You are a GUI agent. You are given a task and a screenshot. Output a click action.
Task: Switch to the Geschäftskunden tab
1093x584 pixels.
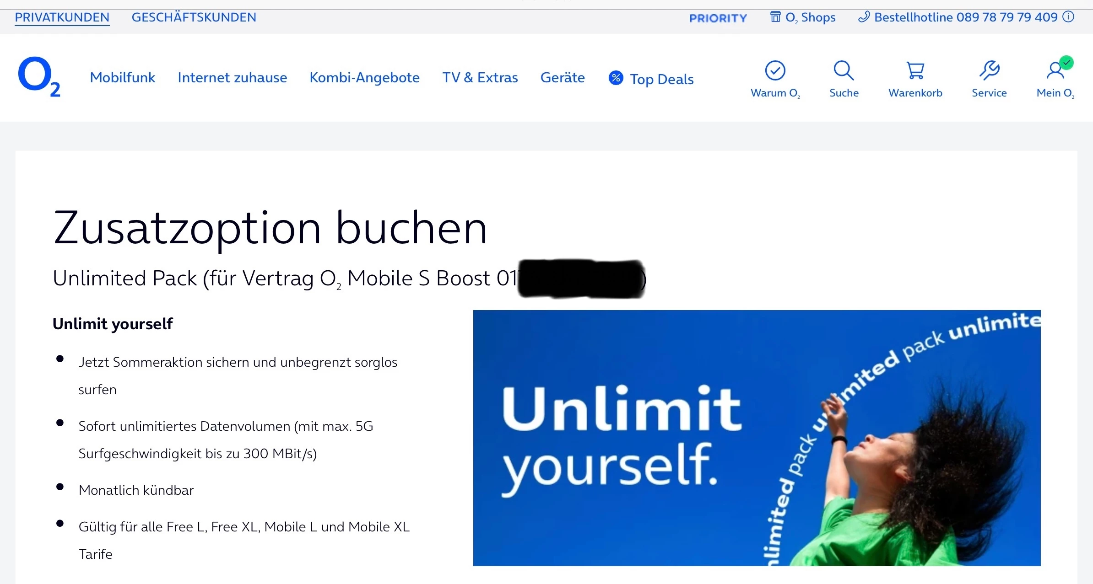coord(194,17)
